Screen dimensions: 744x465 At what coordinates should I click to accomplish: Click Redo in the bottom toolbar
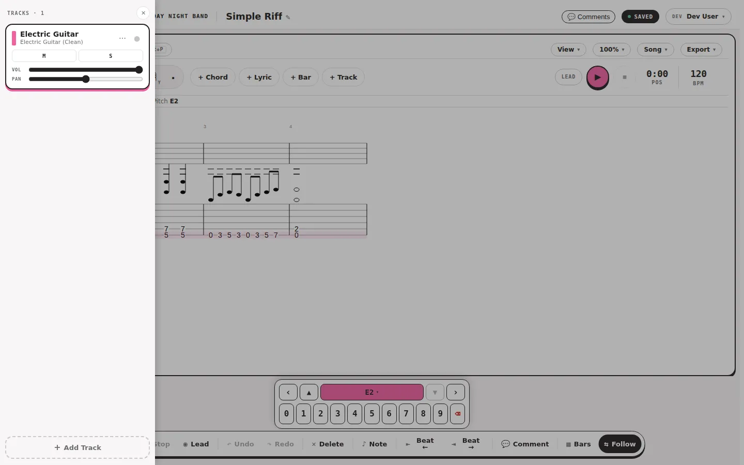coord(281,444)
